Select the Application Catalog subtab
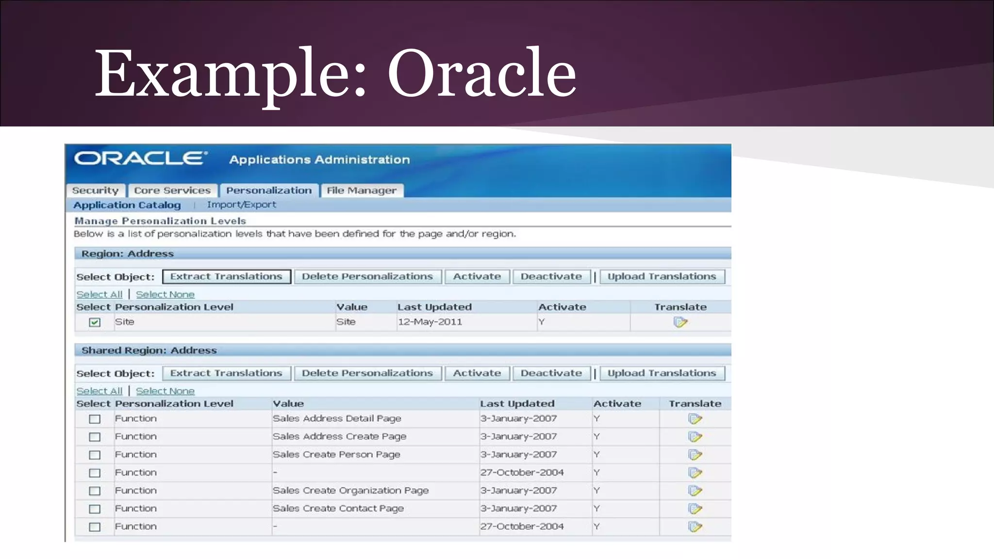This screenshot has height=559, width=994. point(127,205)
